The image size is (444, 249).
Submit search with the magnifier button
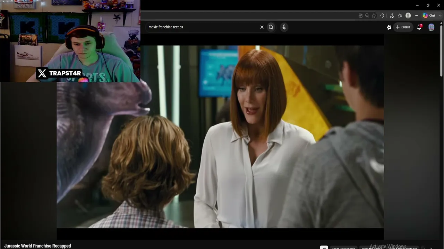[x=271, y=27]
